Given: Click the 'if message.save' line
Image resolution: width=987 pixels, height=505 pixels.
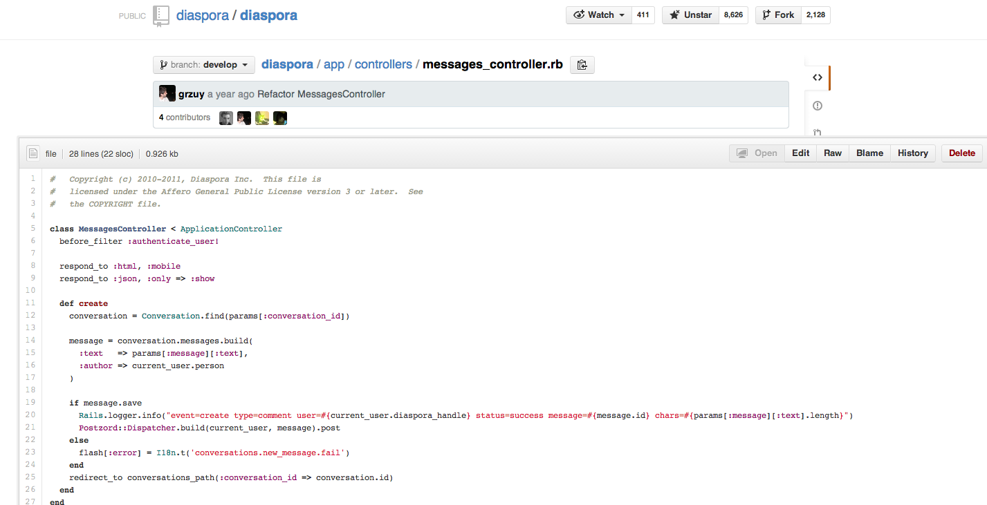Looking at the screenshot, I should (106, 403).
